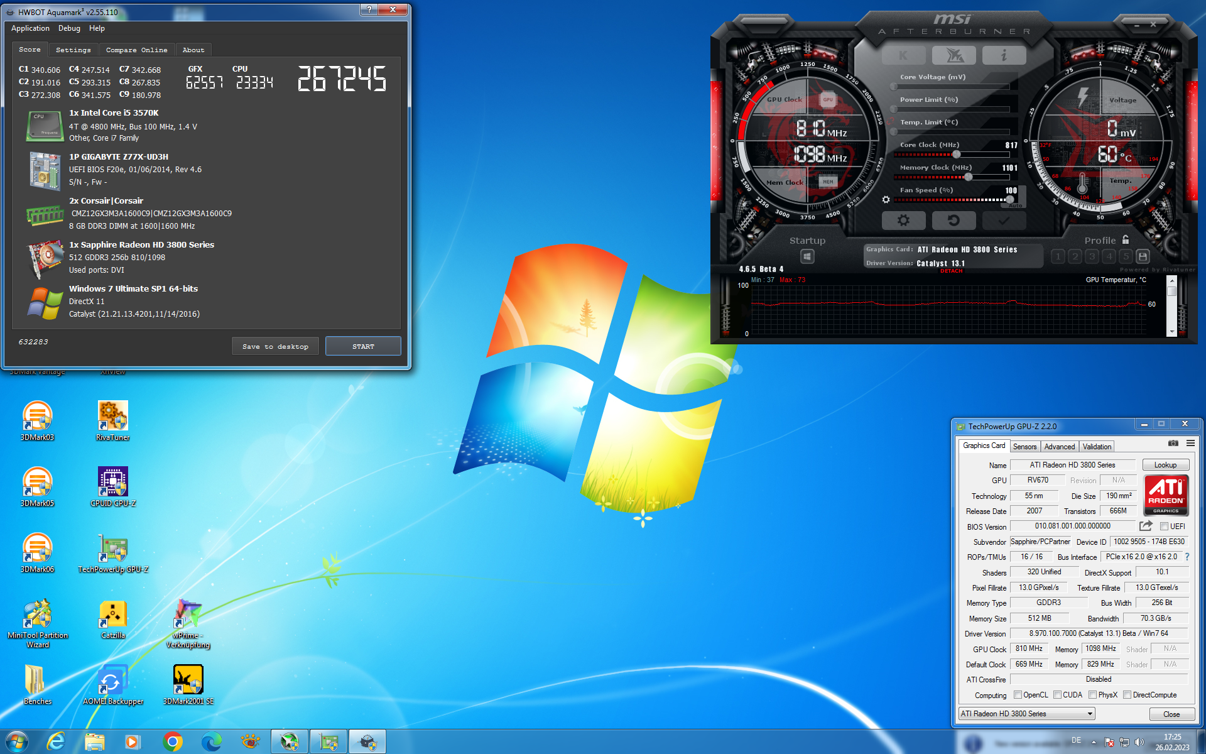This screenshot has width=1206, height=754.
Task: Open the RivaTuner desktop shortcut
Action: pyautogui.click(x=113, y=421)
